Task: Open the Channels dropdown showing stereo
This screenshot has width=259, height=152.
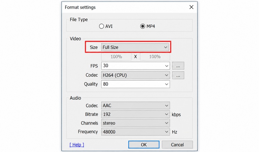Action: (135, 123)
